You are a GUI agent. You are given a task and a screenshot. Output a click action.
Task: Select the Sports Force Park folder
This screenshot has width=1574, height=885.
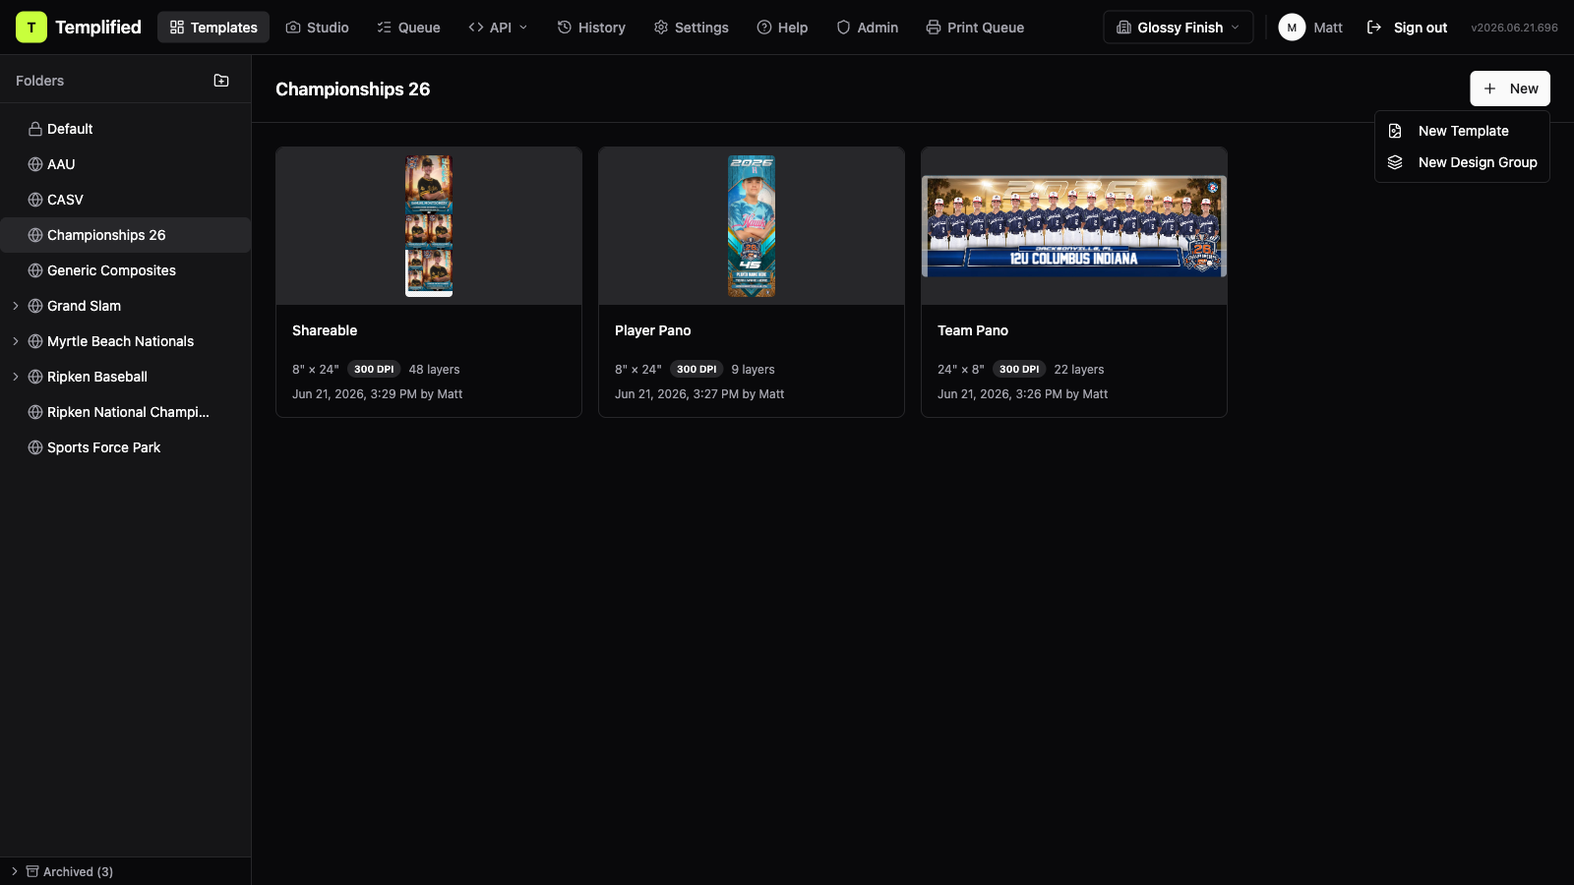click(x=125, y=447)
